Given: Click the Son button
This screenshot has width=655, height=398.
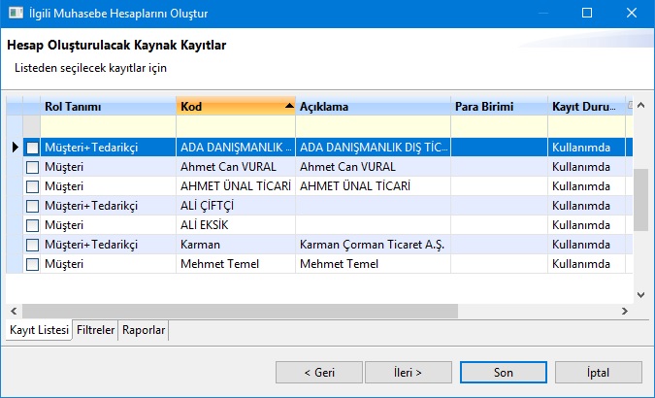Looking at the screenshot, I should [x=503, y=372].
